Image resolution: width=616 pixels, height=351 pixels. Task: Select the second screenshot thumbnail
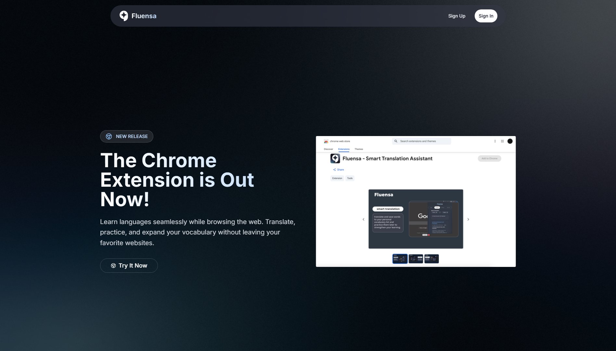pos(416,259)
